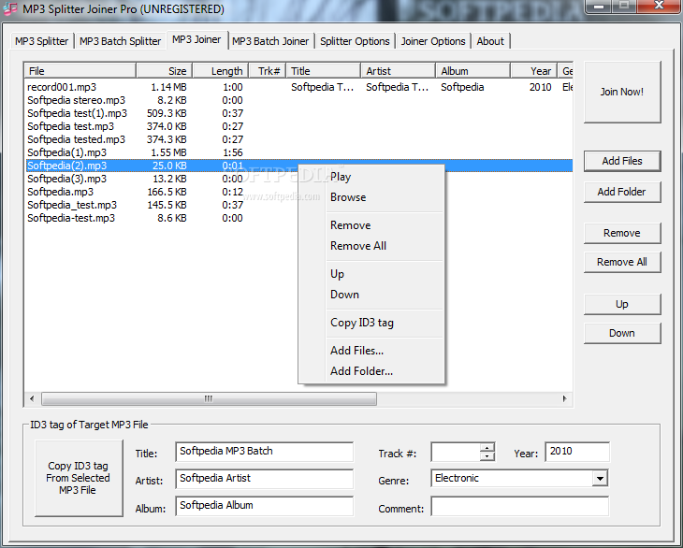Click the Remove All button on the right
Viewport: 683px width, 548px height.
click(x=622, y=262)
